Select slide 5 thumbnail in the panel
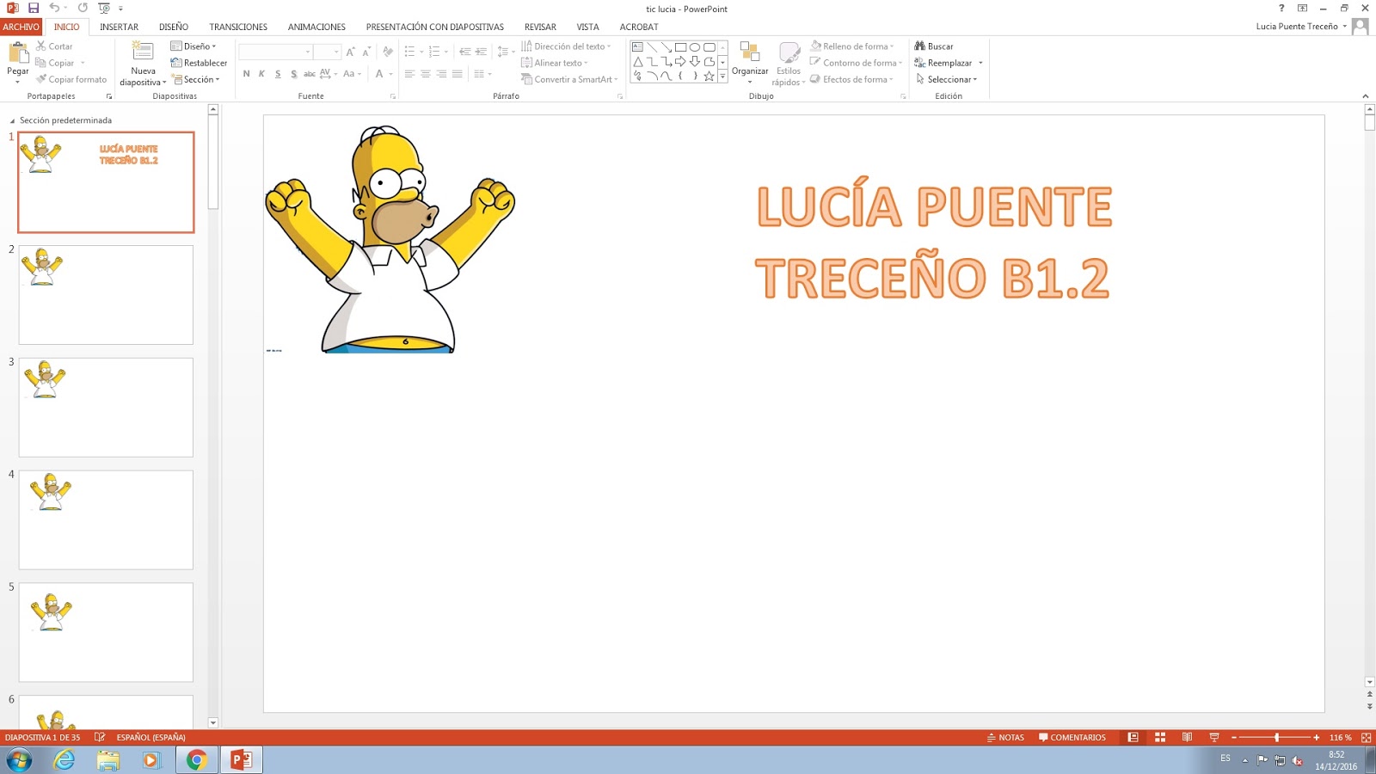1376x774 pixels. click(x=106, y=632)
